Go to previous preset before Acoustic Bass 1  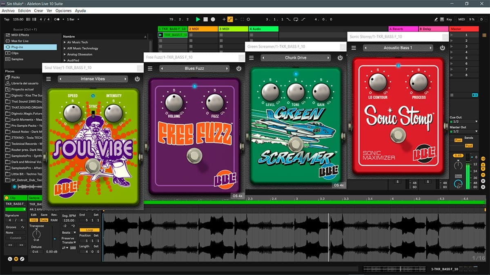click(x=366, y=48)
